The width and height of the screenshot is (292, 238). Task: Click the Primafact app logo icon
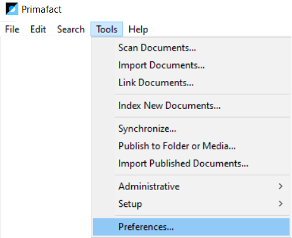coord(11,9)
